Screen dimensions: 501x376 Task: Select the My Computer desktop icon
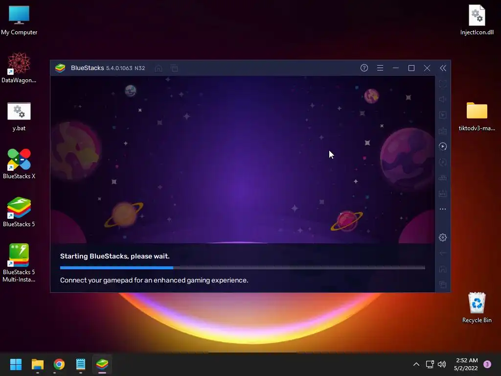click(19, 21)
